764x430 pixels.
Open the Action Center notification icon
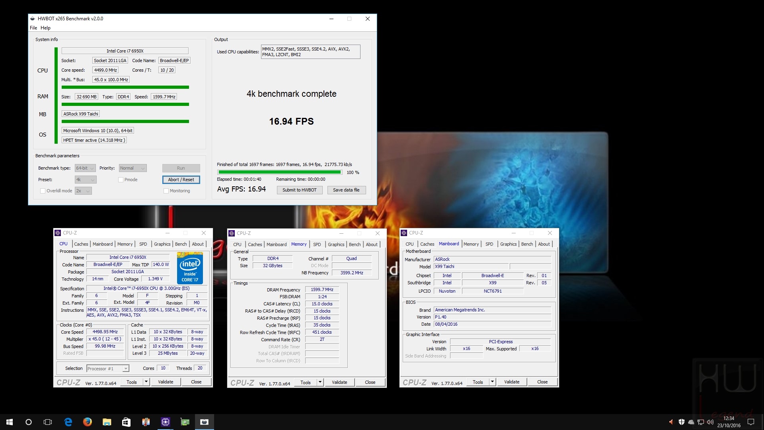click(x=751, y=422)
